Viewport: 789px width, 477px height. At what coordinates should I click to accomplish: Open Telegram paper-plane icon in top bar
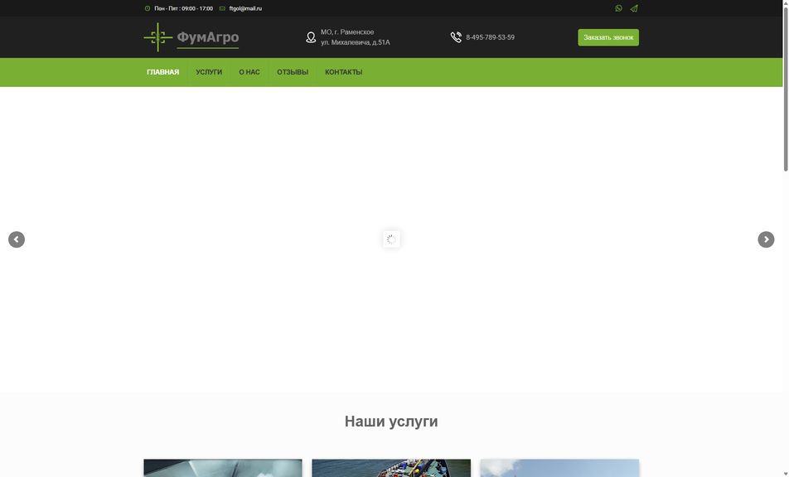click(x=634, y=8)
